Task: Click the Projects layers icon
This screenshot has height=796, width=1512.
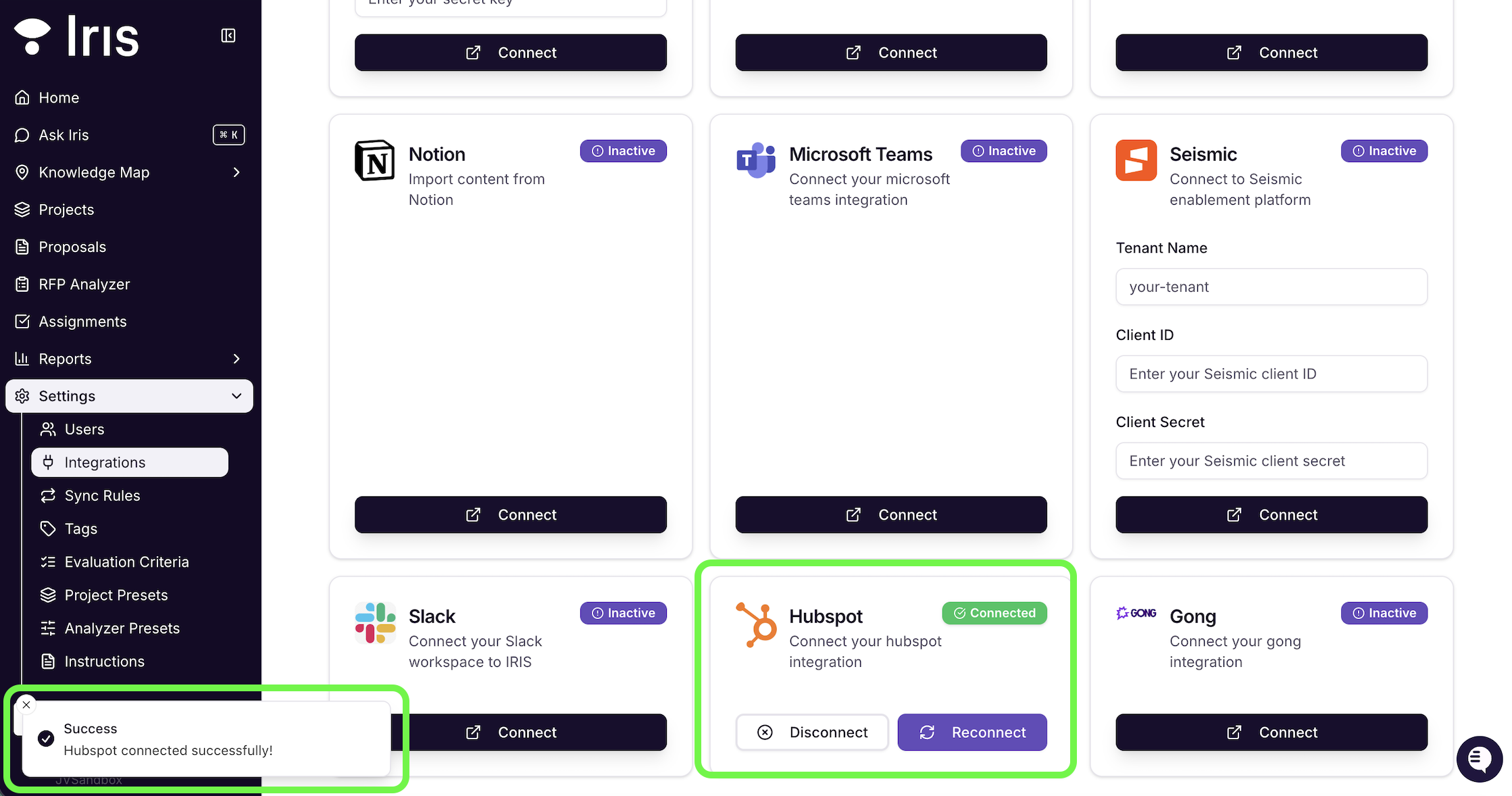Action: click(22, 209)
